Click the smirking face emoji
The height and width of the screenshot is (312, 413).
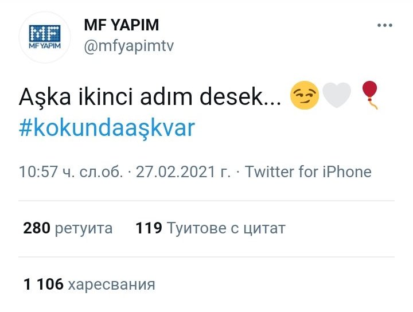click(x=304, y=96)
